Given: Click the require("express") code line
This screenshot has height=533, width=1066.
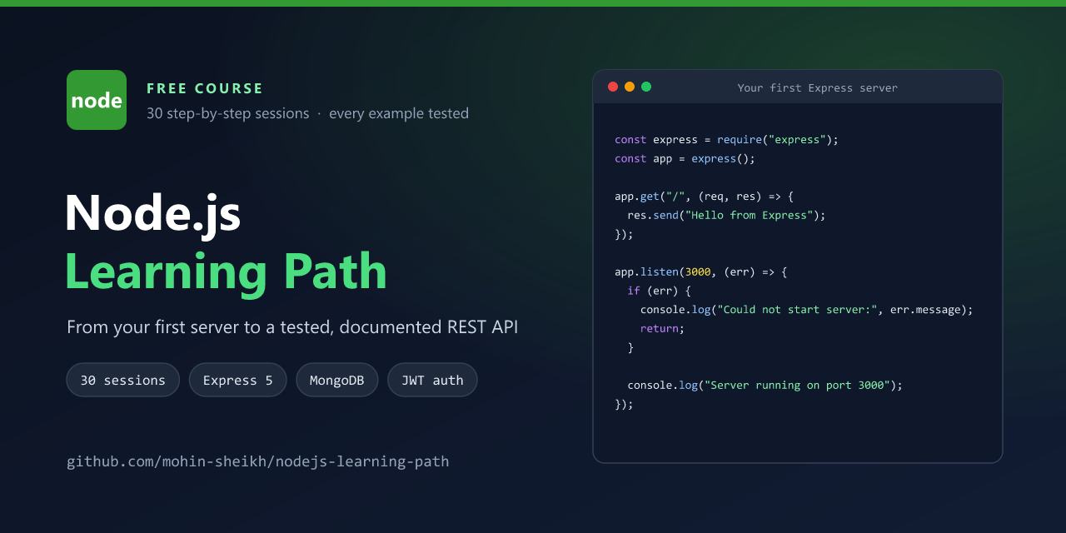Looking at the screenshot, I should pyautogui.click(x=727, y=140).
